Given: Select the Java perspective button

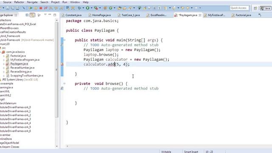Looking at the screenshot, I should point(265,8).
